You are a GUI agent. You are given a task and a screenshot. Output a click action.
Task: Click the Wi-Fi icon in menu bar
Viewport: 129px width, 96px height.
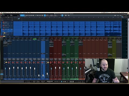(112, 13)
